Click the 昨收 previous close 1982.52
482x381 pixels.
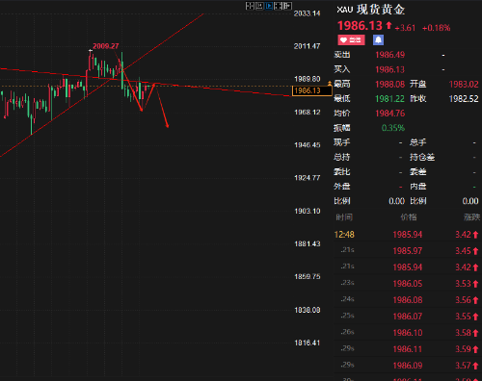(464, 99)
